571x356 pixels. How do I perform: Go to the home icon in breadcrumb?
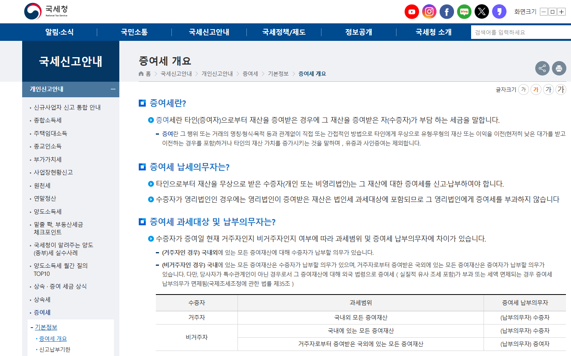(x=141, y=74)
